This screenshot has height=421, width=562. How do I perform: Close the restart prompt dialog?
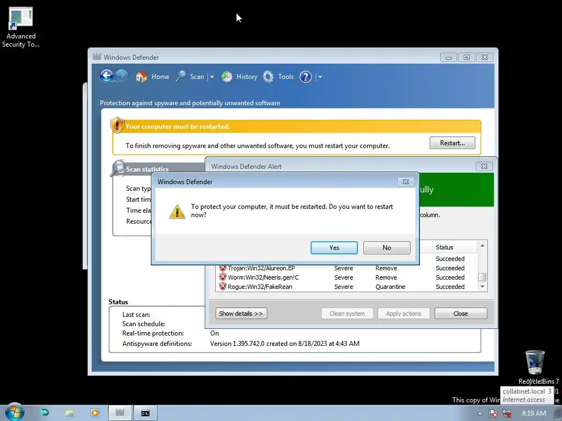406,182
